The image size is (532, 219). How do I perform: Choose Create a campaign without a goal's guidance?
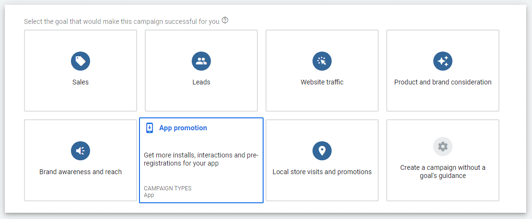[x=443, y=172]
